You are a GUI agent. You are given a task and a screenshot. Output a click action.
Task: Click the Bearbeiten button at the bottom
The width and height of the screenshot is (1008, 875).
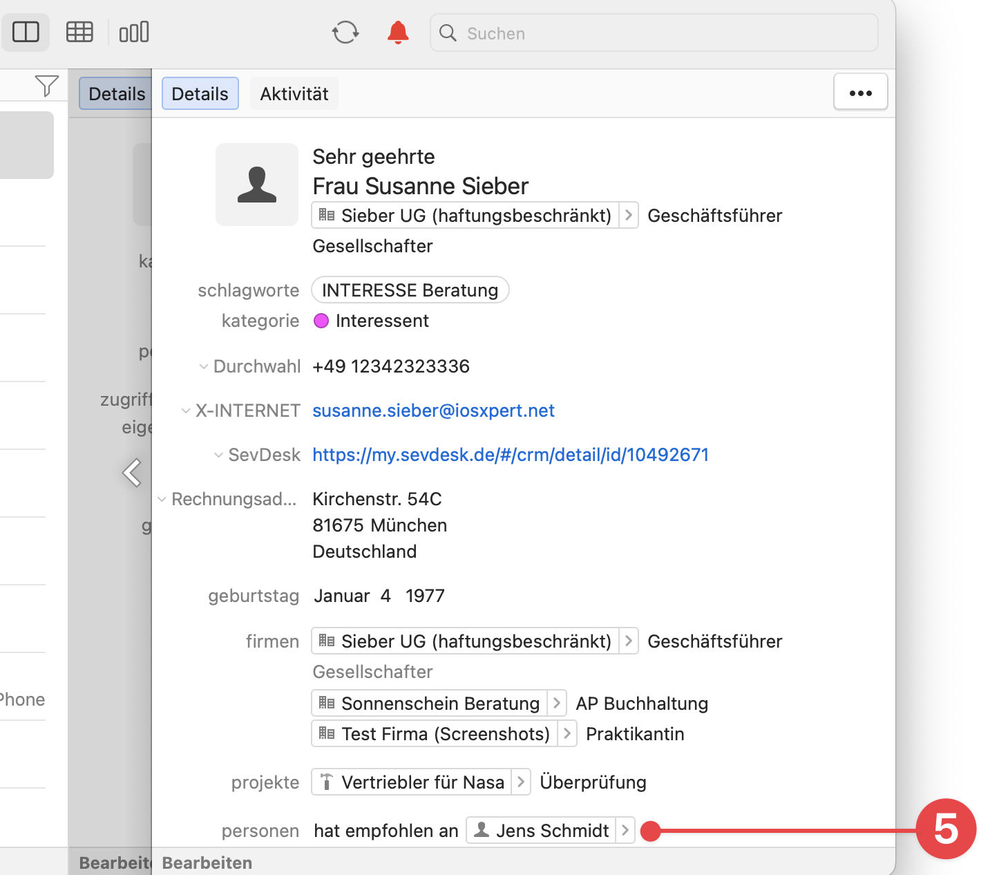coord(207,863)
